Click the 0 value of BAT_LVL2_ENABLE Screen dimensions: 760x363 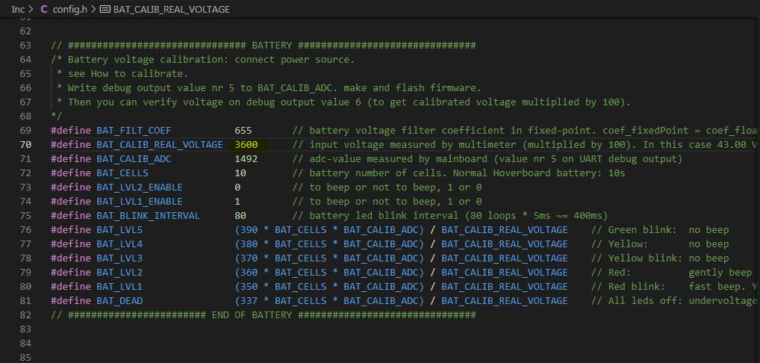point(237,187)
